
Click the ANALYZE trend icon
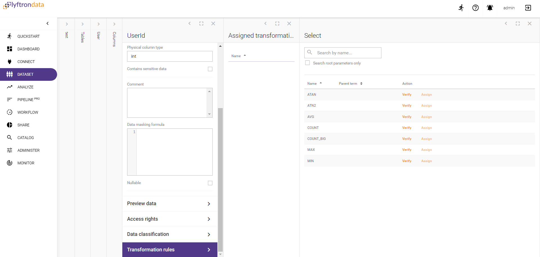tap(10, 87)
